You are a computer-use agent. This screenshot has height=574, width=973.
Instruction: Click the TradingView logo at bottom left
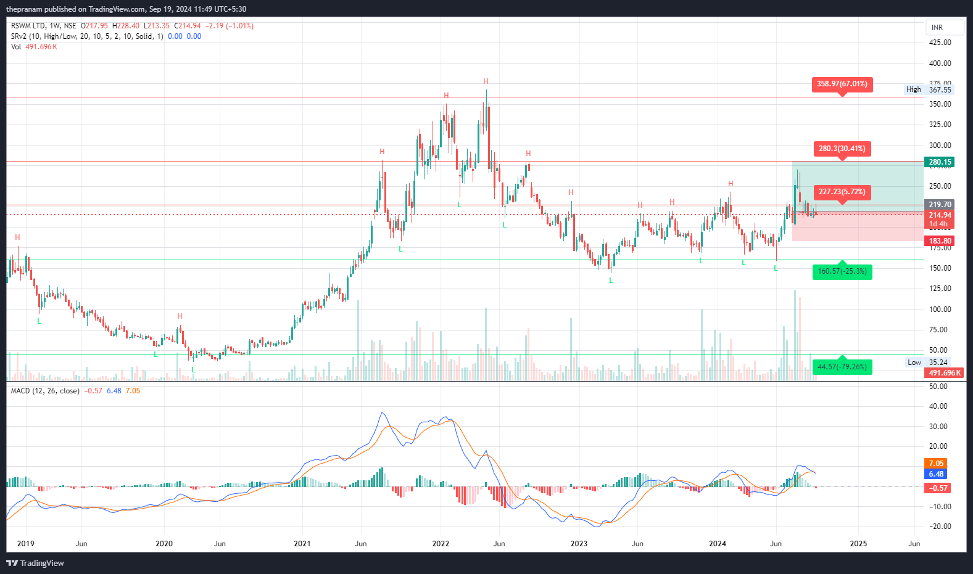click(35, 563)
